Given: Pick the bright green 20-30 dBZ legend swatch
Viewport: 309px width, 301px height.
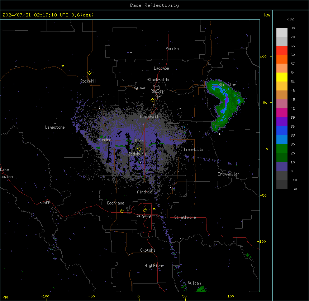Looking at the screenshot, I should pos(282,149).
